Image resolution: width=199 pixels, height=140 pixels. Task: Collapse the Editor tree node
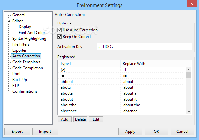9,21
